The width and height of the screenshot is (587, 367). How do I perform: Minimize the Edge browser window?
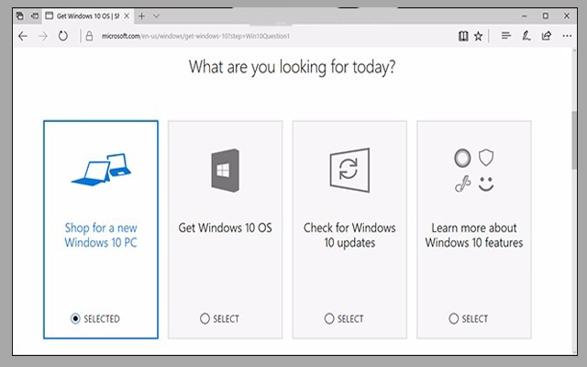point(525,17)
